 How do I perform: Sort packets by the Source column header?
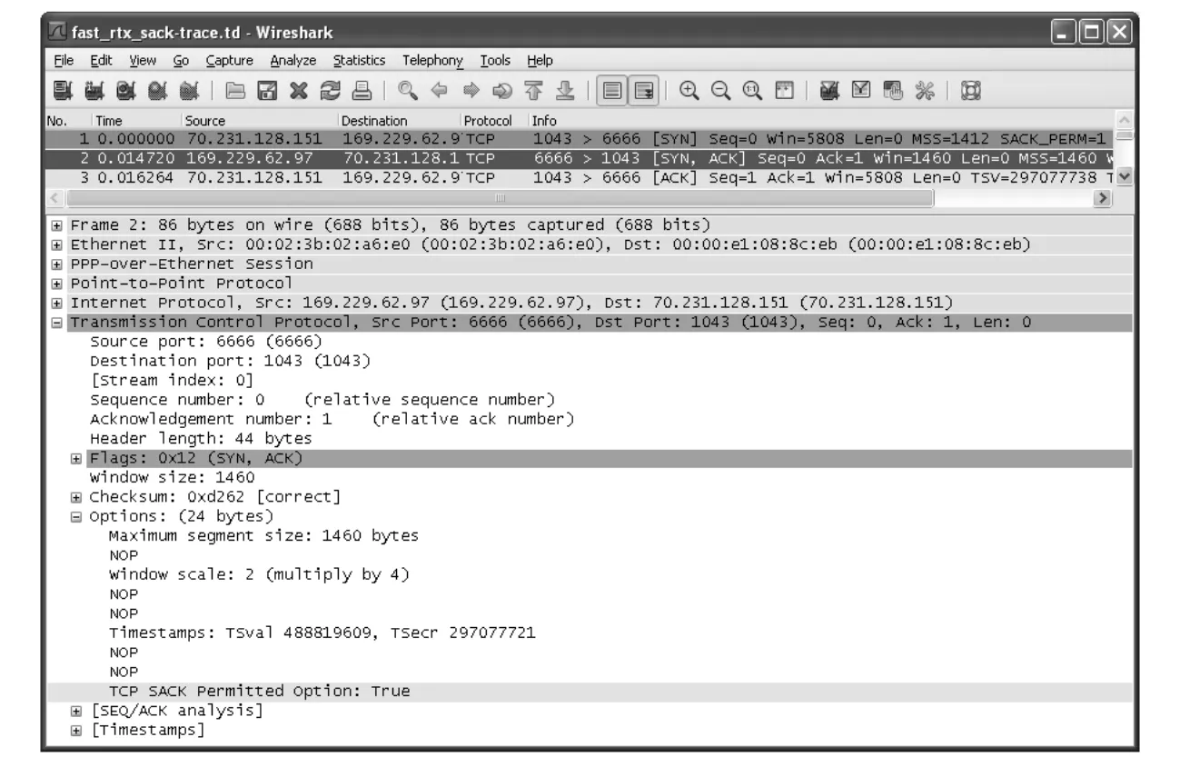pos(259,120)
